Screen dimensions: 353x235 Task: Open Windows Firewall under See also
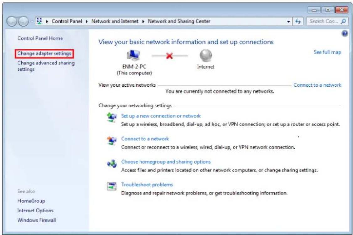pyautogui.click(x=37, y=220)
